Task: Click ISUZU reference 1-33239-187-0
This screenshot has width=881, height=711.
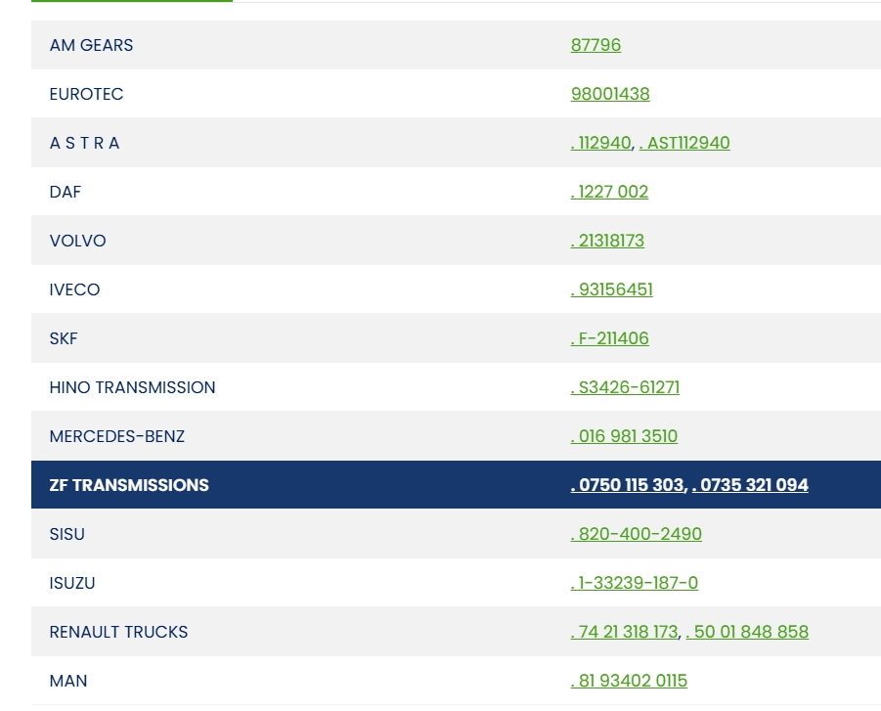Action: [635, 583]
